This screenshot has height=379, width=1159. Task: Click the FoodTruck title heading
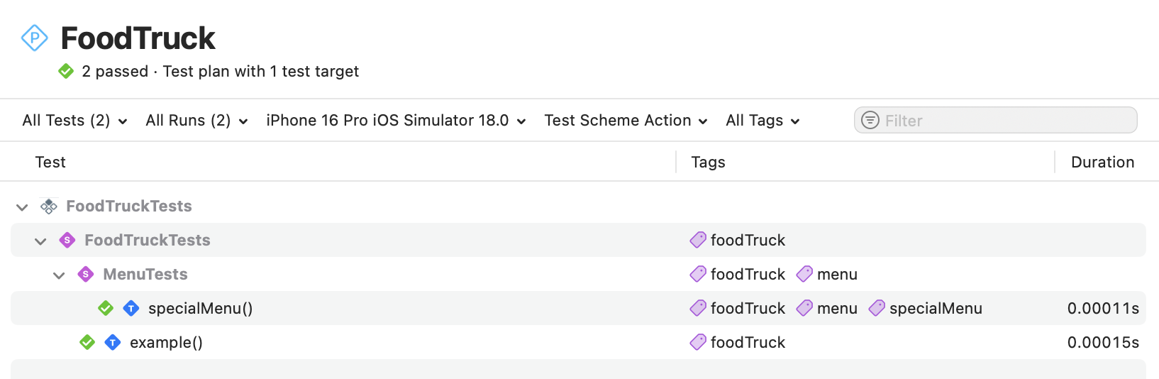click(x=138, y=38)
